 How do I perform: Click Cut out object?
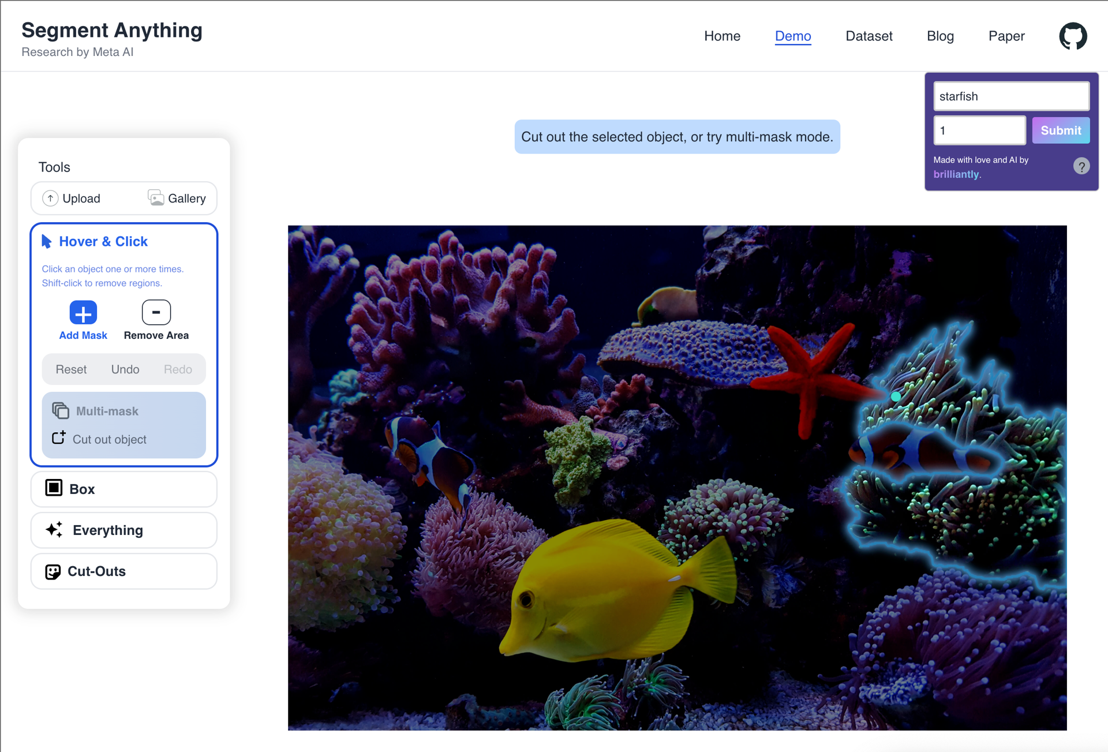pyautogui.click(x=99, y=439)
